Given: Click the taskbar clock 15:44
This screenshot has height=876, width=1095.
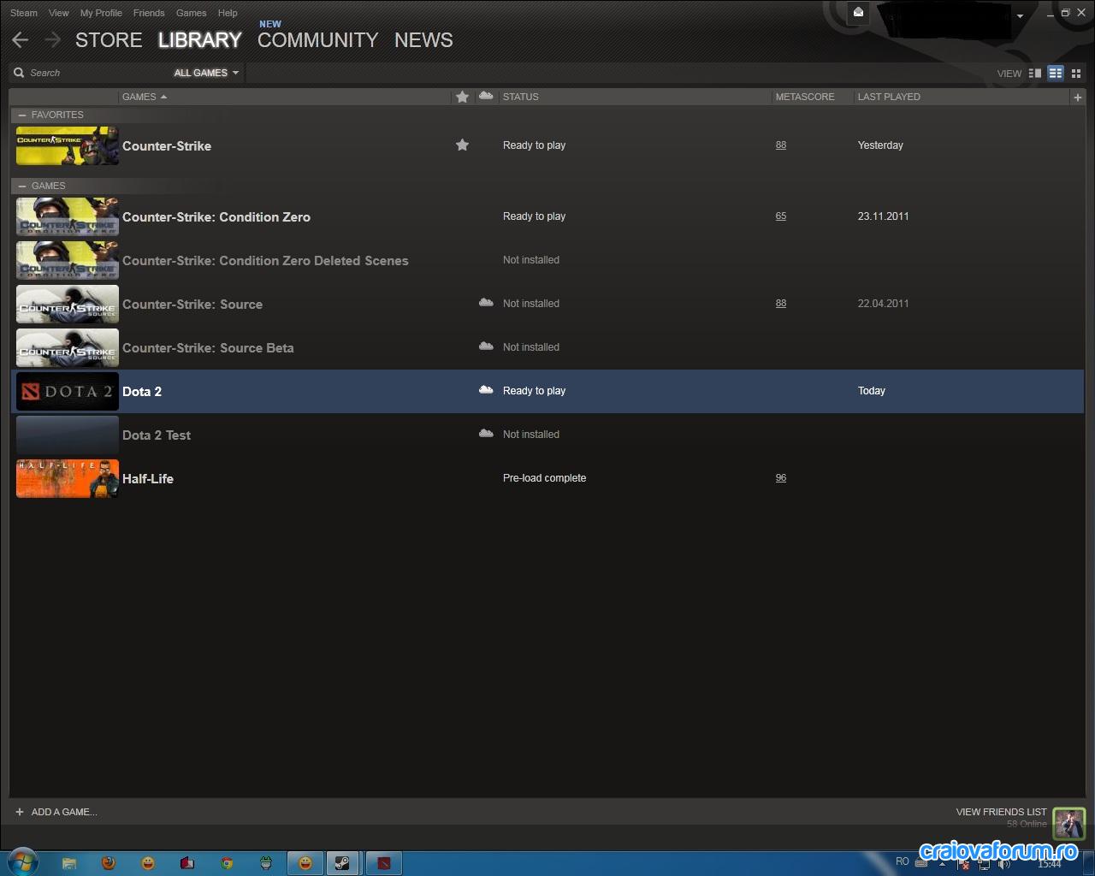Looking at the screenshot, I should pyautogui.click(x=1049, y=864).
